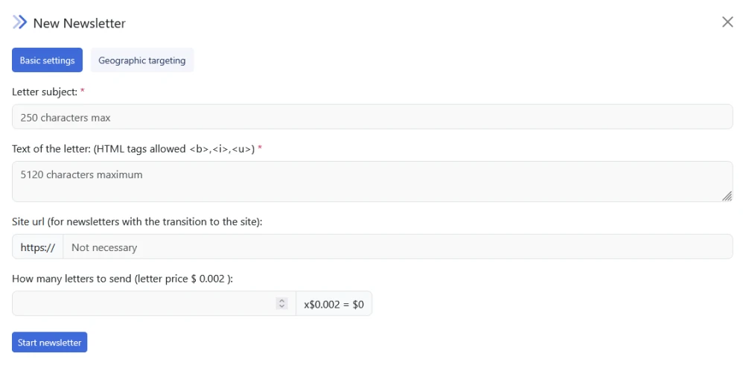Decrease letter count with the down arrow
Screen dimensions: 743x365
(281, 307)
